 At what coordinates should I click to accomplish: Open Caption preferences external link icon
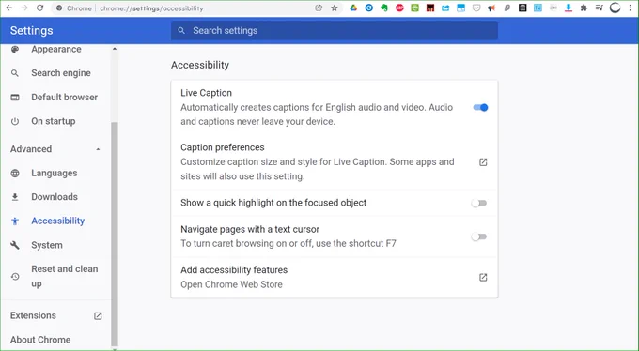coord(483,162)
